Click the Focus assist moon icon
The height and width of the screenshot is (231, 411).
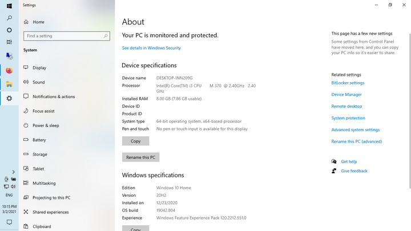click(26, 111)
